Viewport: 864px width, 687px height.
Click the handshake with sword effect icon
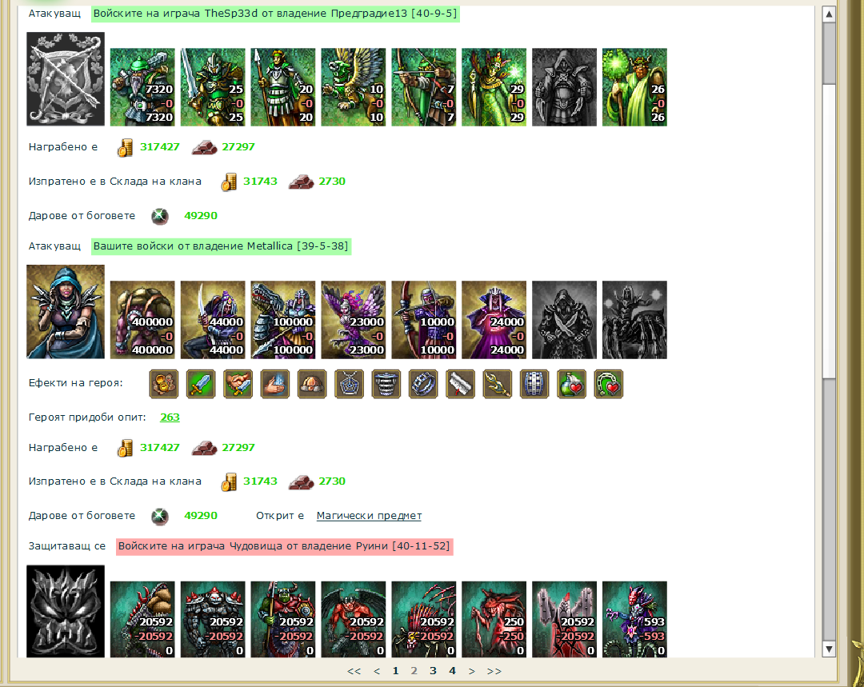(x=238, y=383)
